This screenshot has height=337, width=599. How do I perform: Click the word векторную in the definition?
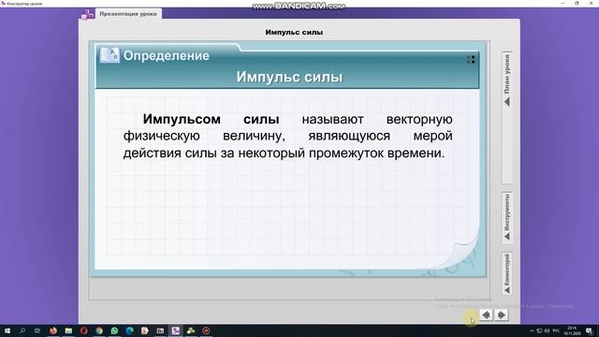tap(419, 119)
